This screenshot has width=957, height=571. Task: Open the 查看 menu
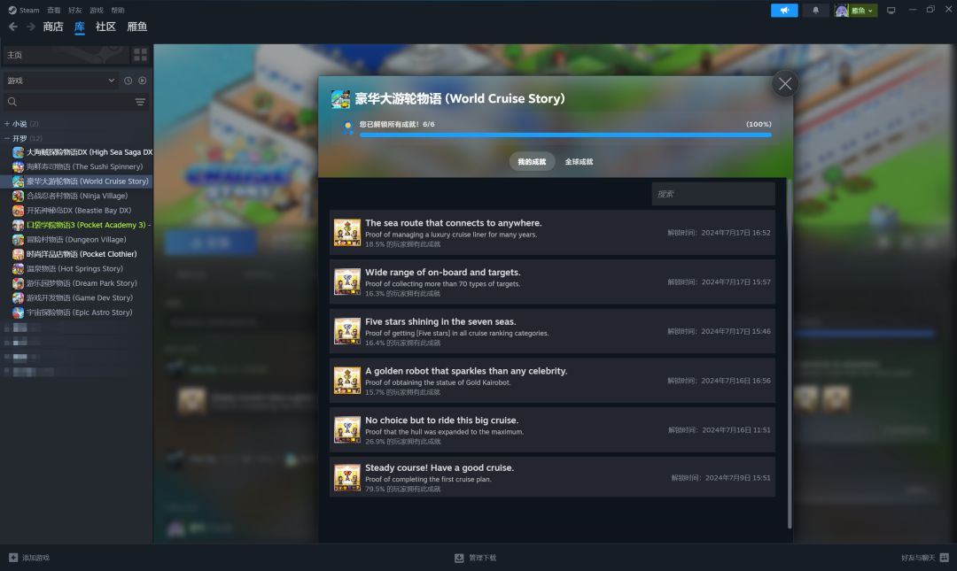click(x=54, y=10)
